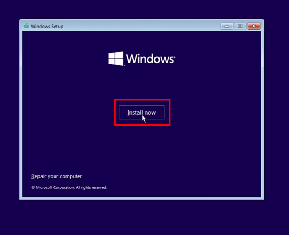Click the Windows Setup title bar icon
This screenshot has width=289, height=235.
(x=26, y=26)
